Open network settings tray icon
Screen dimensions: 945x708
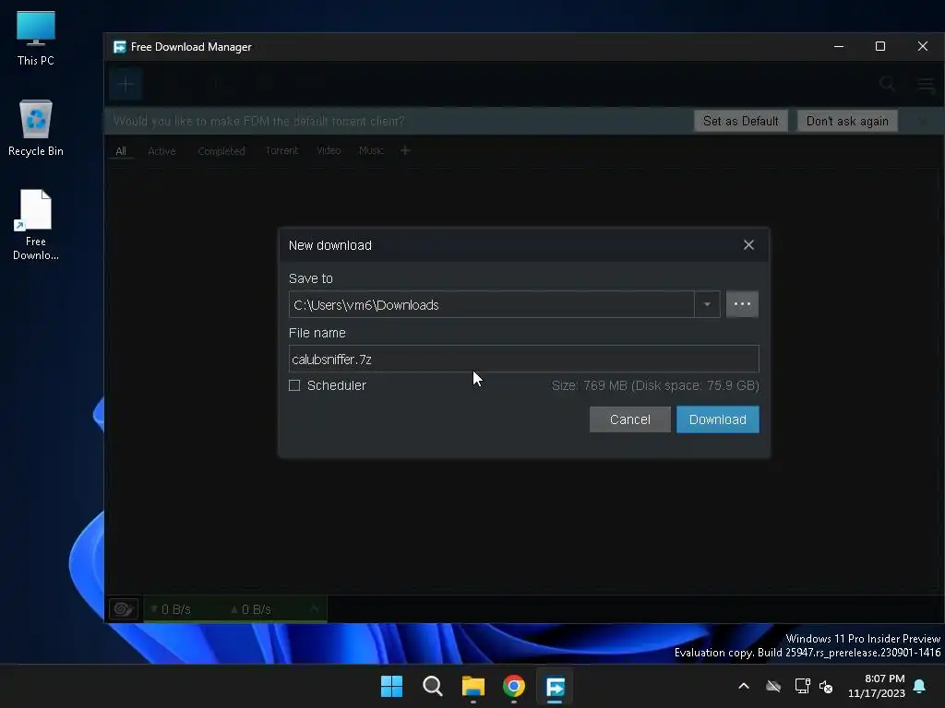[x=802, y=686]
